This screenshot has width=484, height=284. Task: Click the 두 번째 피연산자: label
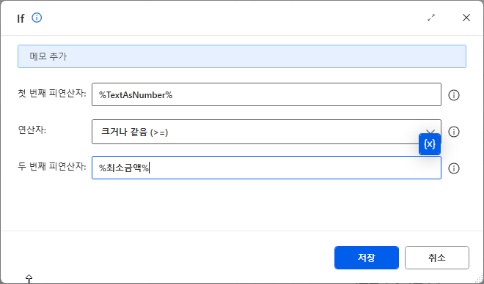click(52, 167)
